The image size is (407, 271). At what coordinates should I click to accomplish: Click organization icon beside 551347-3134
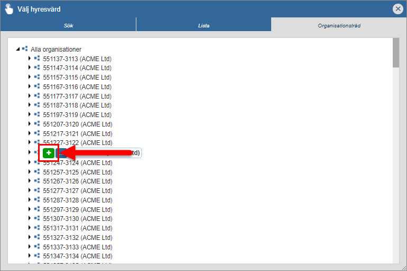[x=37, y=257]
